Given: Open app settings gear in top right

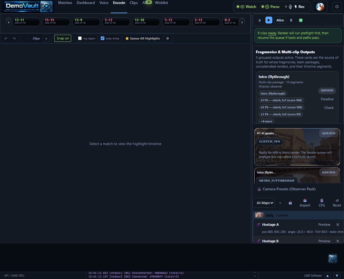Looking at the screenshot, I should [x=337, y=7].
